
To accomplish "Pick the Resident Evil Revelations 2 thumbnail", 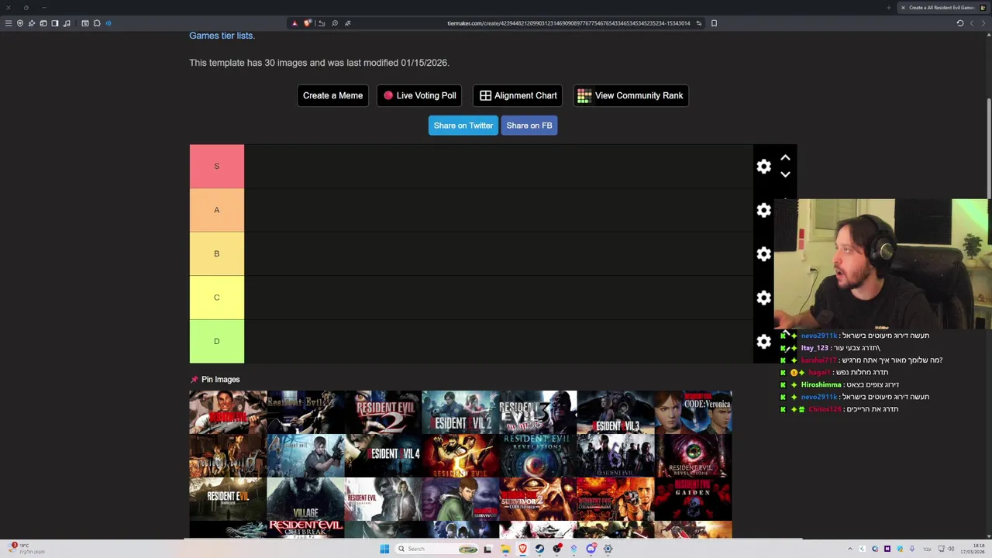I will click(x=693, y=456).
